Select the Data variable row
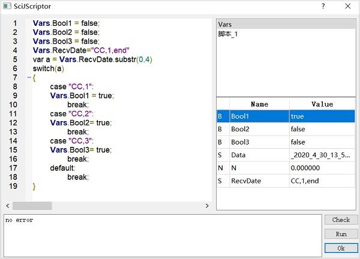360x259 pixels. tap(258, 155)
